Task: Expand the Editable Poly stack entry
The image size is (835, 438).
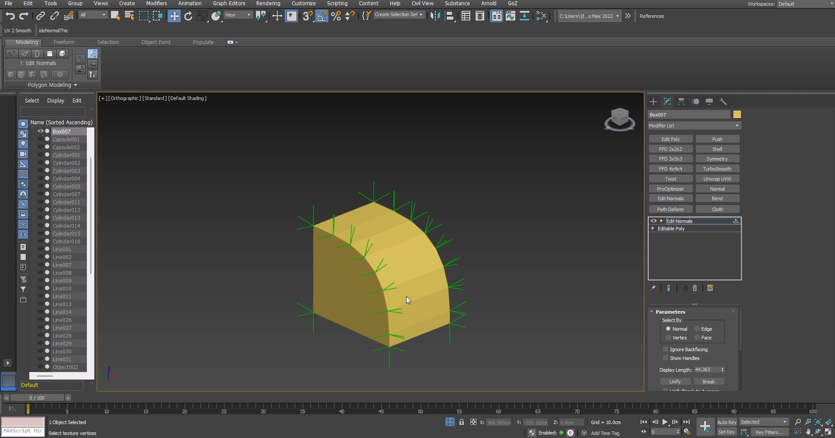Action: 653,229
